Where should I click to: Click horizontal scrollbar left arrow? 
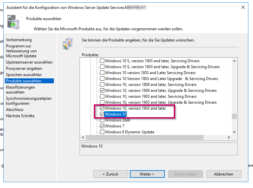tap(83, 138)
